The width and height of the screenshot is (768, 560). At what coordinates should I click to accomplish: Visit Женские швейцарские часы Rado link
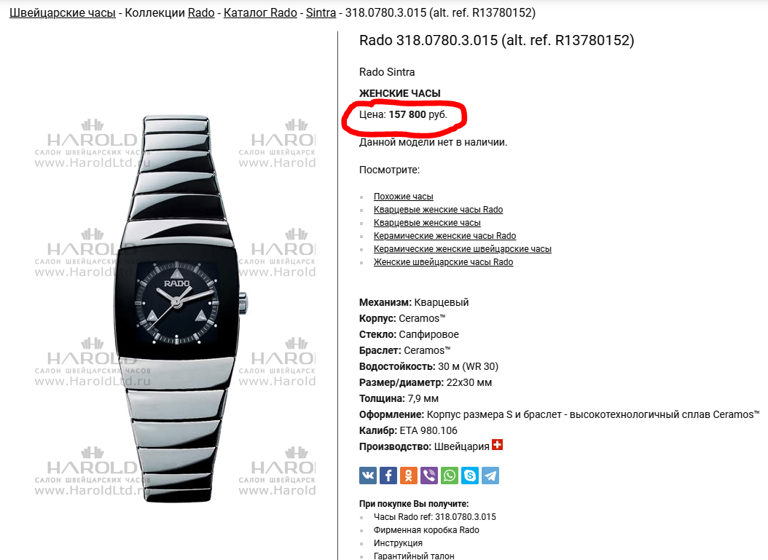click(x=443, y=262)
